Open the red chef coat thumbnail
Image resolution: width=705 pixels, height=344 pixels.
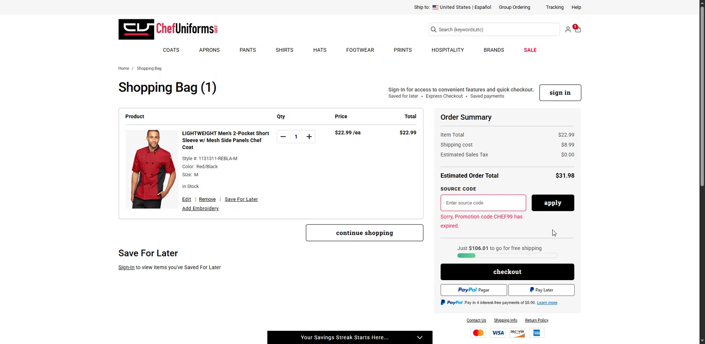[x=152, y=169]
